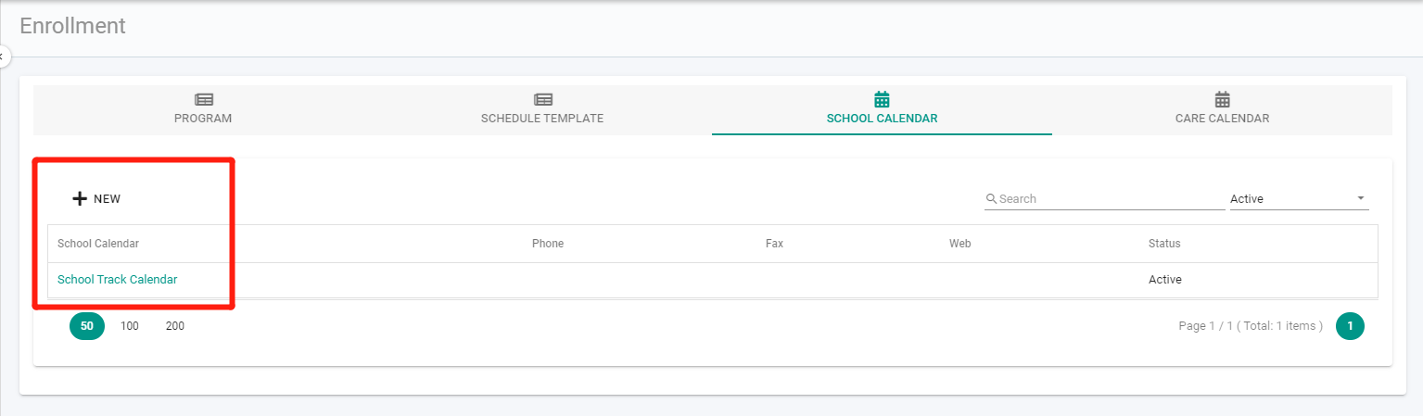Switch to the PROGRAM tab
The width and height of the screenshot is (1423, 416).
point(203,109)
